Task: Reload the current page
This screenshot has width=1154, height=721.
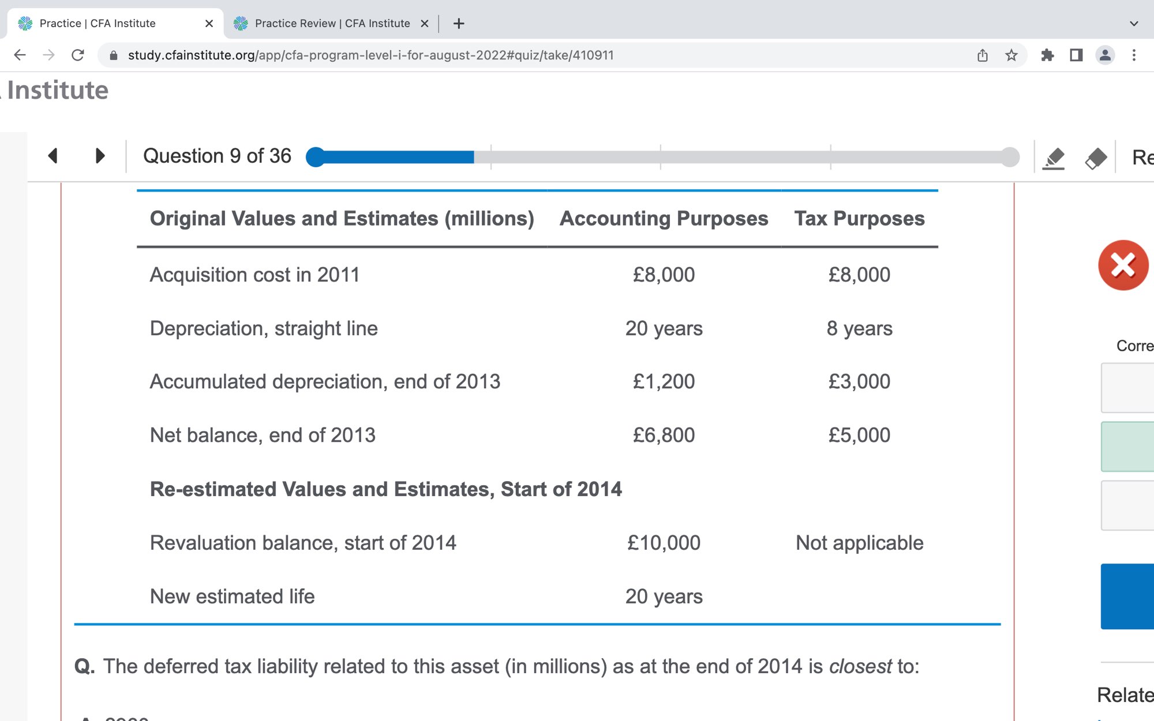Action: (x=78, y=55)
